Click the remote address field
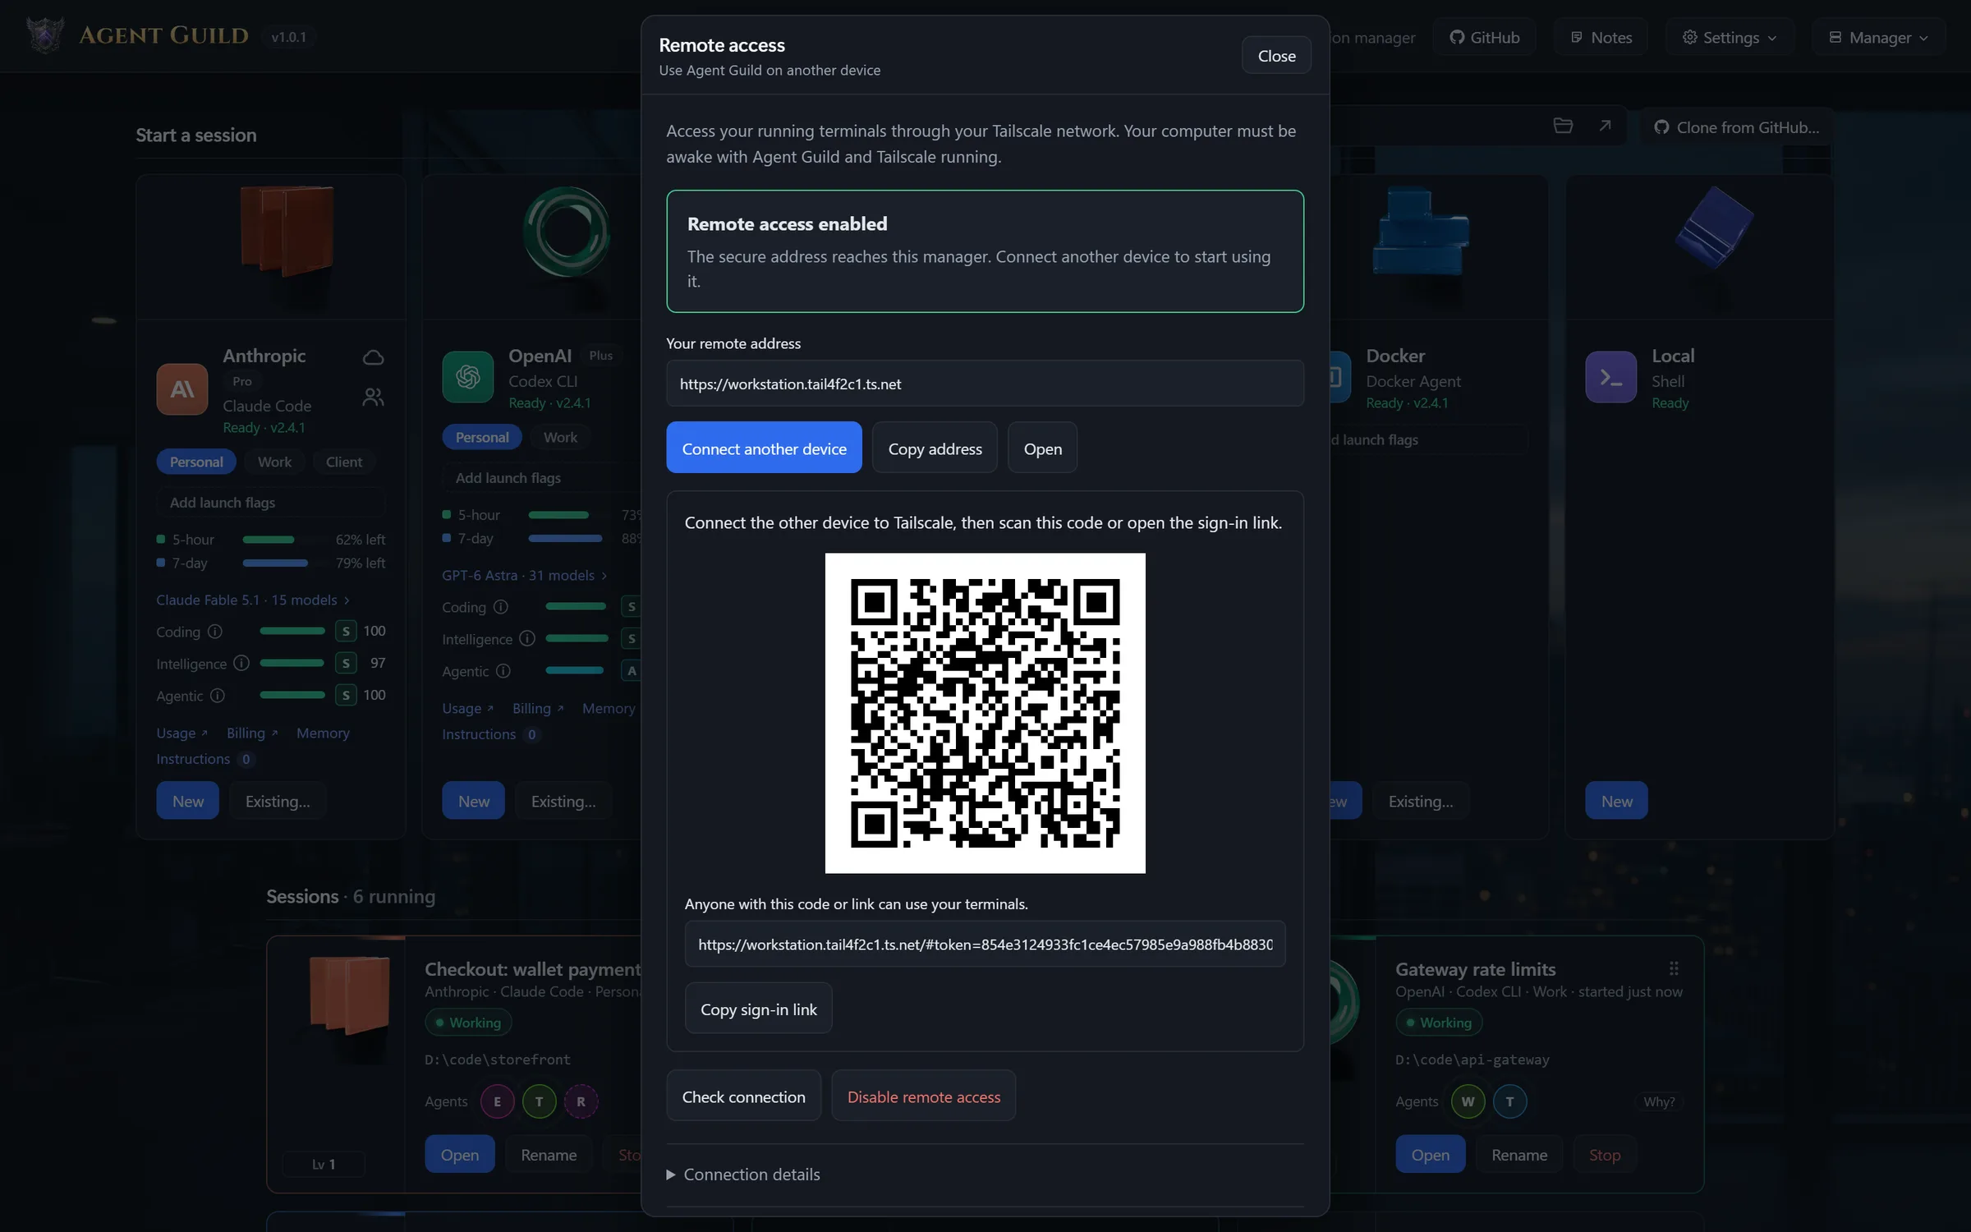Image resolution: width=1971 pixels, height=1232 pixels. click(985, 384)
